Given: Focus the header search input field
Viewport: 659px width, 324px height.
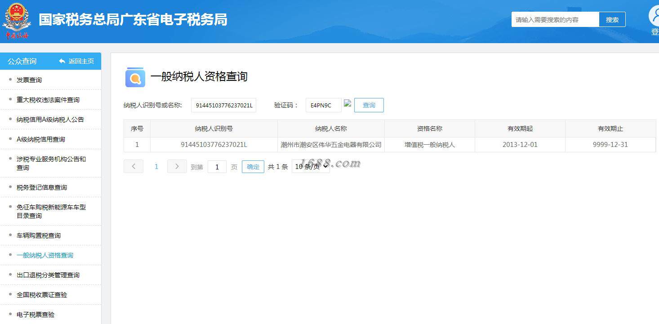Looking at the screenshot, I should pyautogui.click(x=555, y=19).
